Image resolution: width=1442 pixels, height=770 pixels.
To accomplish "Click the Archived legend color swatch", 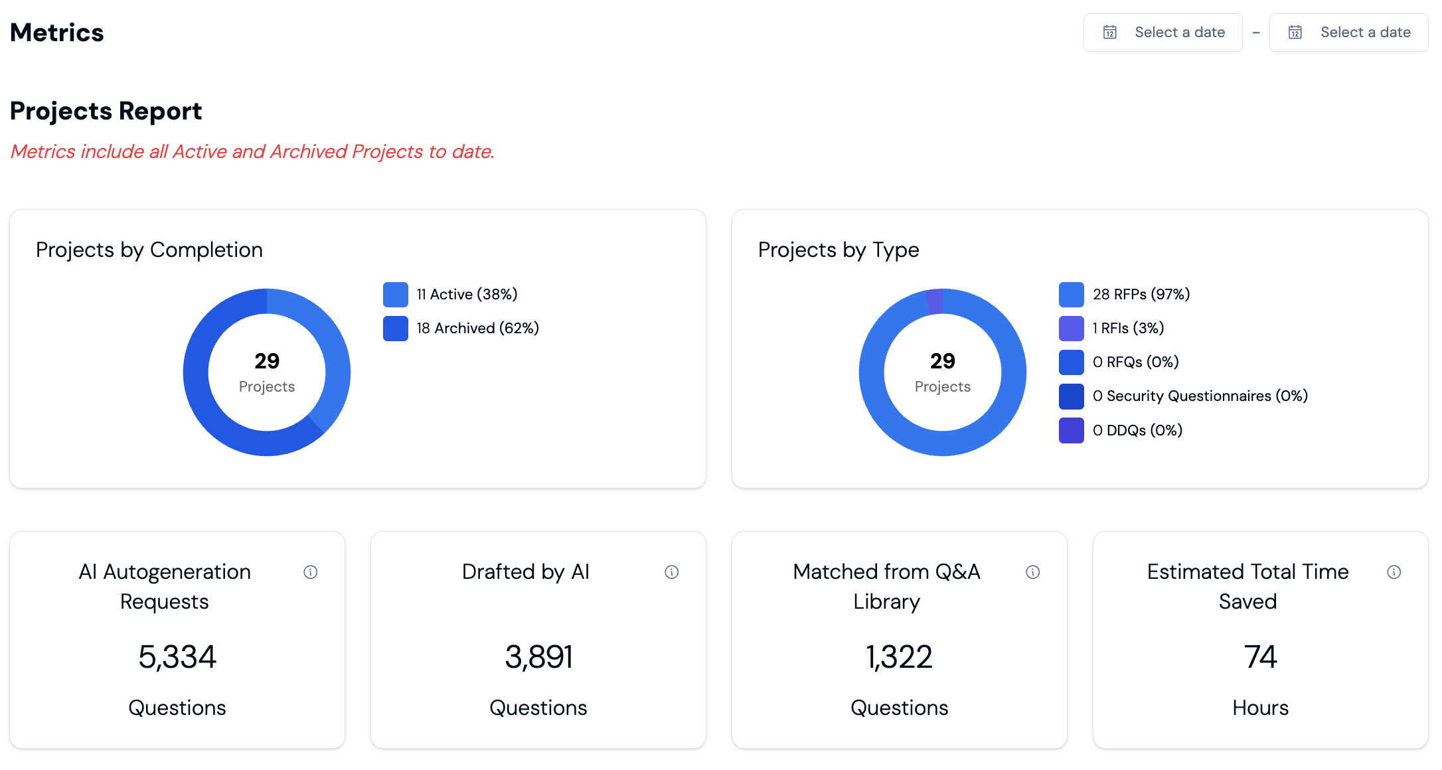I will click(x=396, y=329).
